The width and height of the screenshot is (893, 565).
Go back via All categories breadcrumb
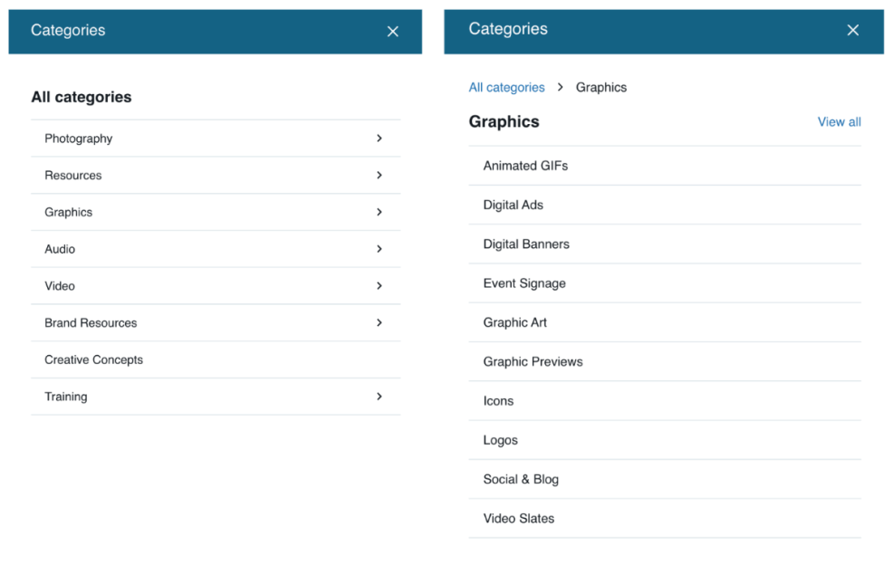pos(506,88)
